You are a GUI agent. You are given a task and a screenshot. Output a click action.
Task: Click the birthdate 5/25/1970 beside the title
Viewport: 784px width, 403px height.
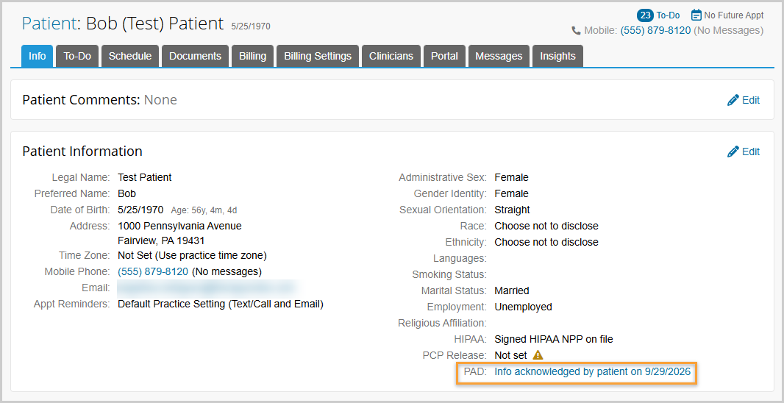click(x=251, y=26)
